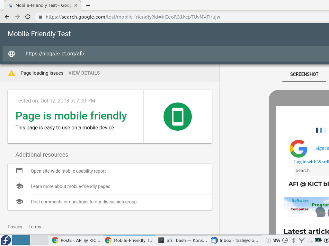Post comments or questions to discussion group
Image resolution: width=329 pixels, height=246 pixels.
point(84,202)
